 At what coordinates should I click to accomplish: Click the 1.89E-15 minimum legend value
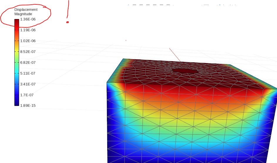point(28,106)
